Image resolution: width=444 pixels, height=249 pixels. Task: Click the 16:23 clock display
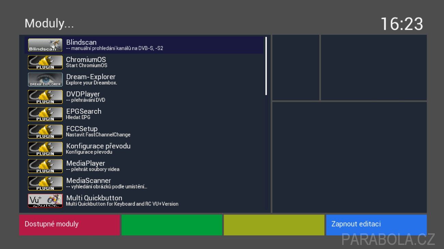tap(402, 24)
